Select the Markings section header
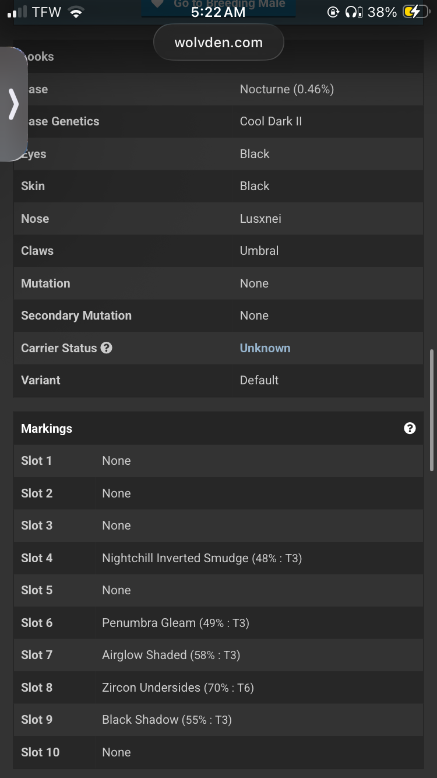 (47, 429)
